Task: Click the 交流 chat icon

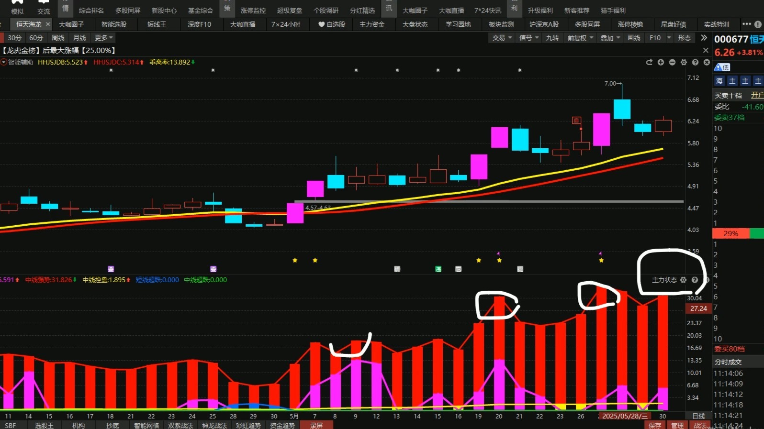Action: coord(44,8)
